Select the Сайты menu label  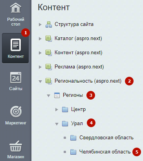click(x=16, y=89)
